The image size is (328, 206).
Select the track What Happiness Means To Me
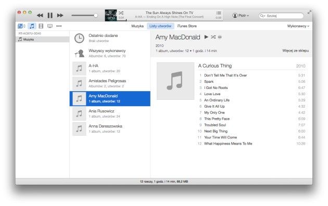tap(252, 144)
